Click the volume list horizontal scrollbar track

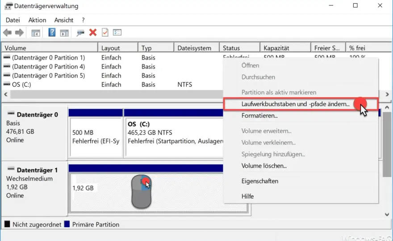[116, 95]
